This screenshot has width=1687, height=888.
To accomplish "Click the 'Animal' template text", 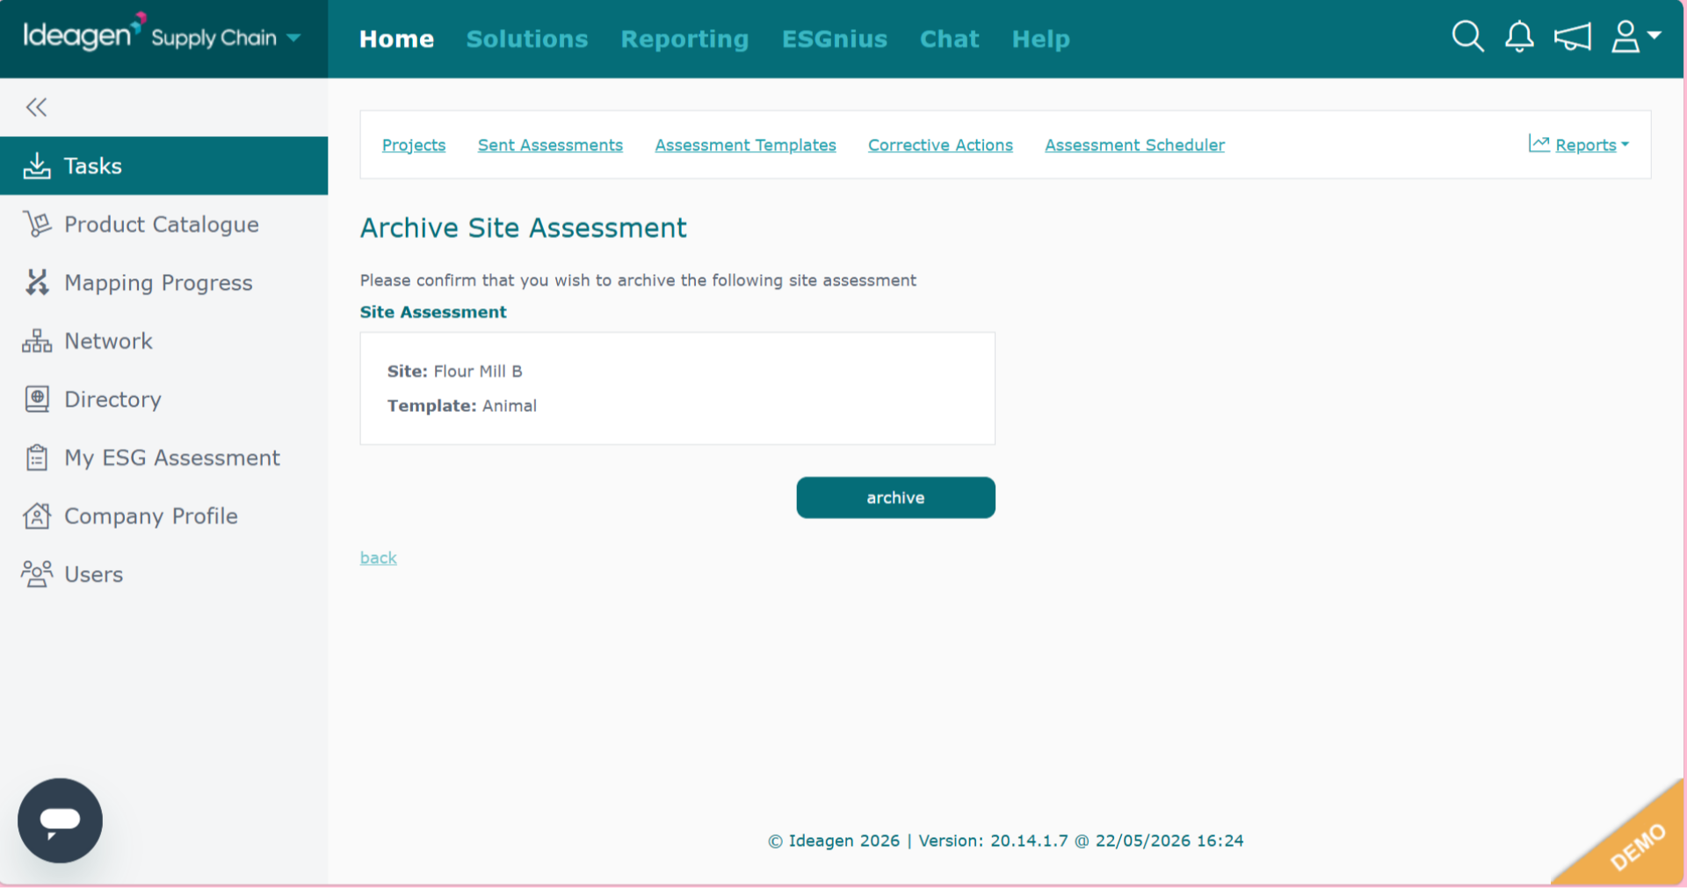I will [x=510, y=406].
